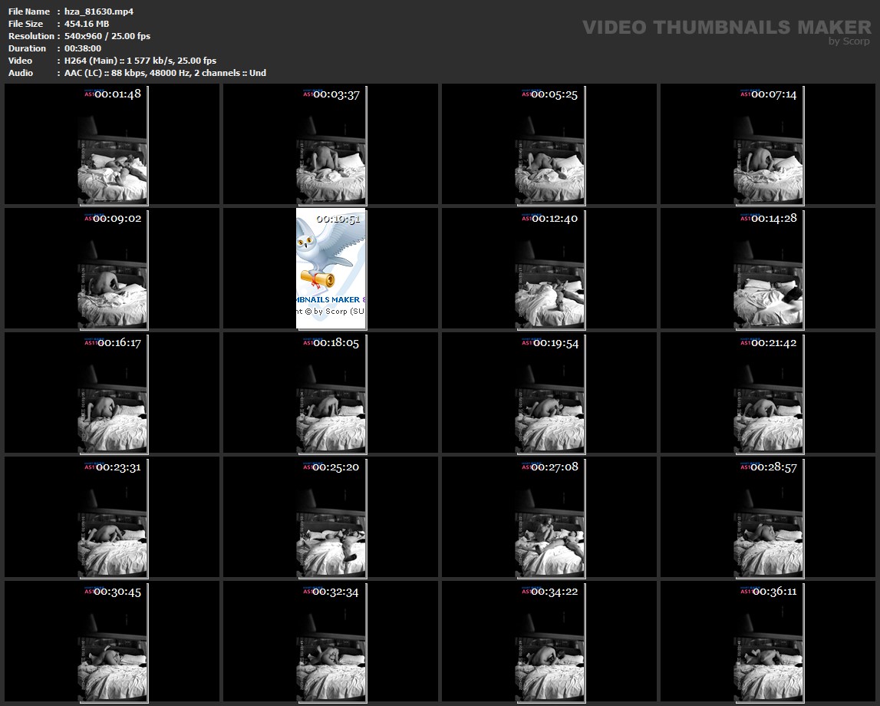Screen dimensions: 880x706
Task: Click the Video Thumbnails Maker title logo
Action: point(726,28)
